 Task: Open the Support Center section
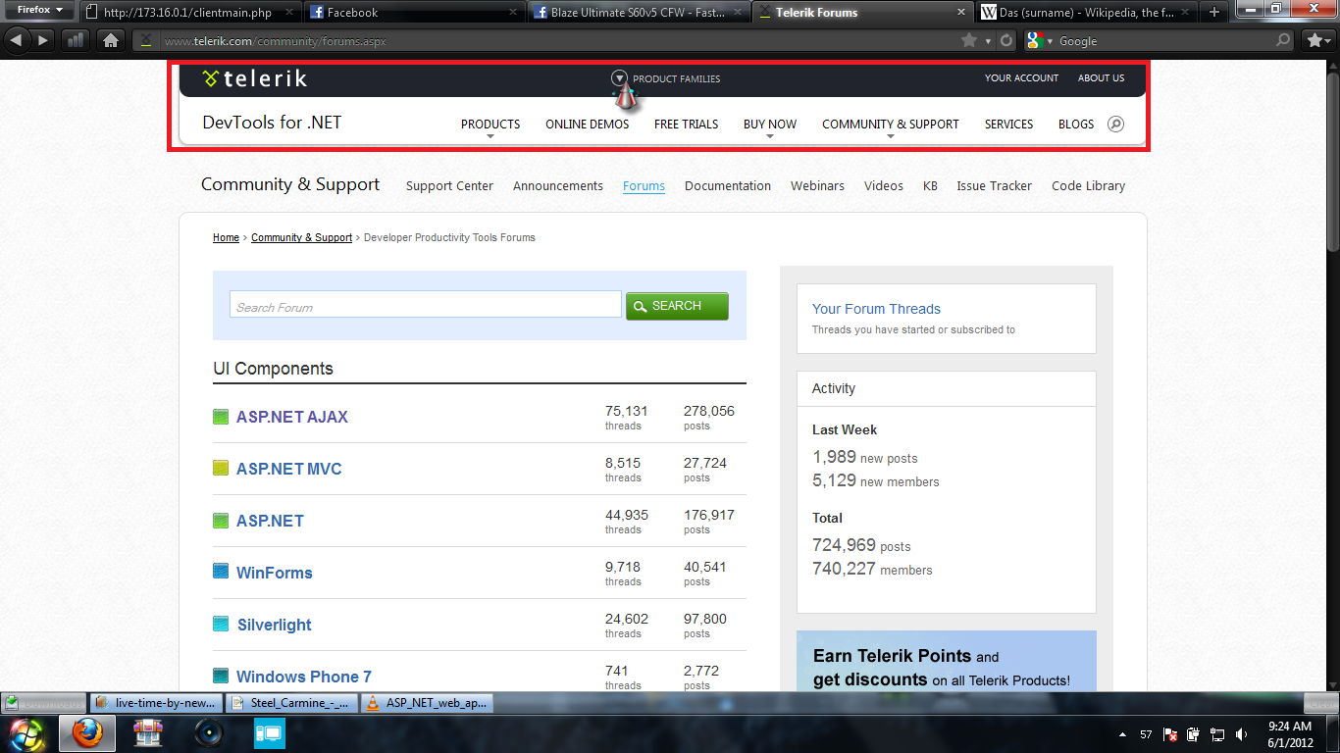(449, 185)
